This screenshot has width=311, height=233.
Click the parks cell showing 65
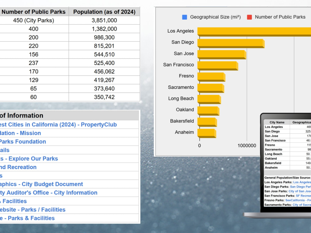[34, 89]
